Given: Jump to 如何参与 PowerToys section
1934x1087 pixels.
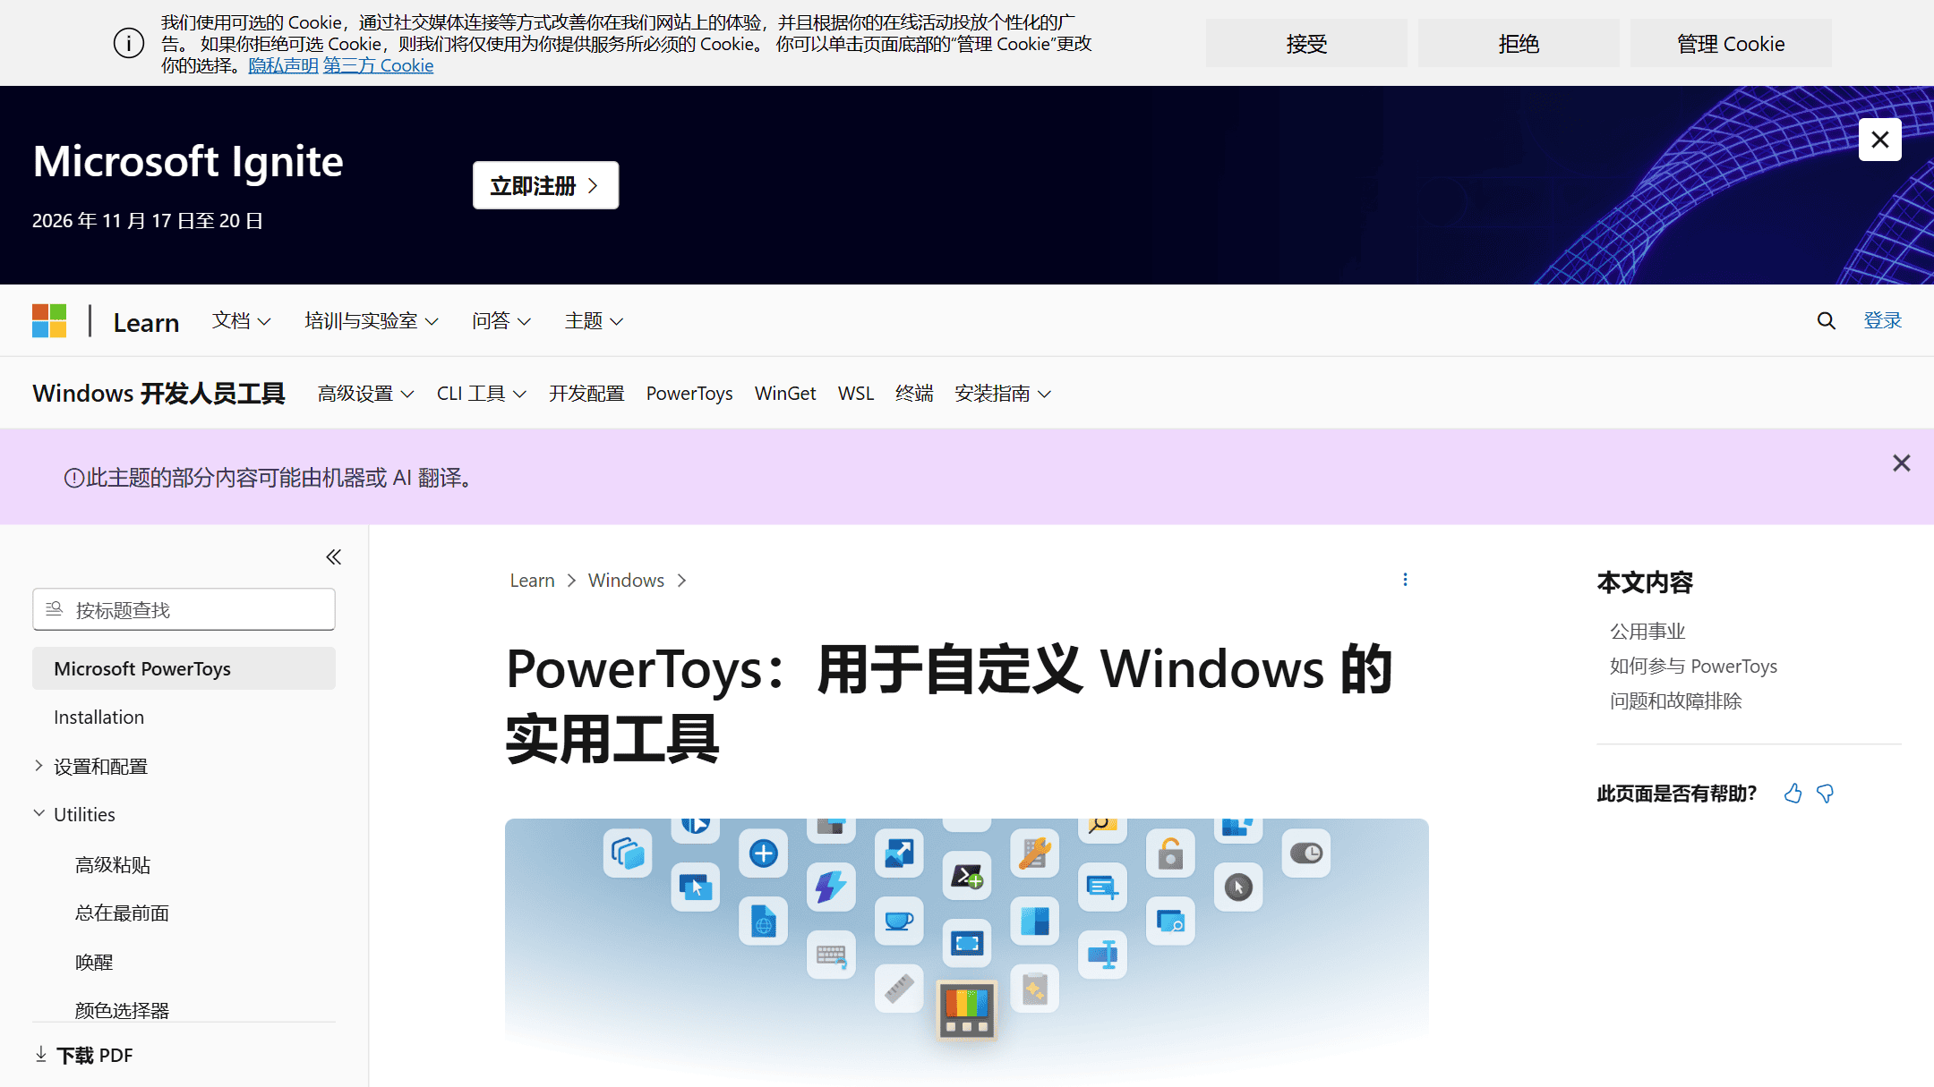Looking at the screenshot, I should click(1693, 667).
